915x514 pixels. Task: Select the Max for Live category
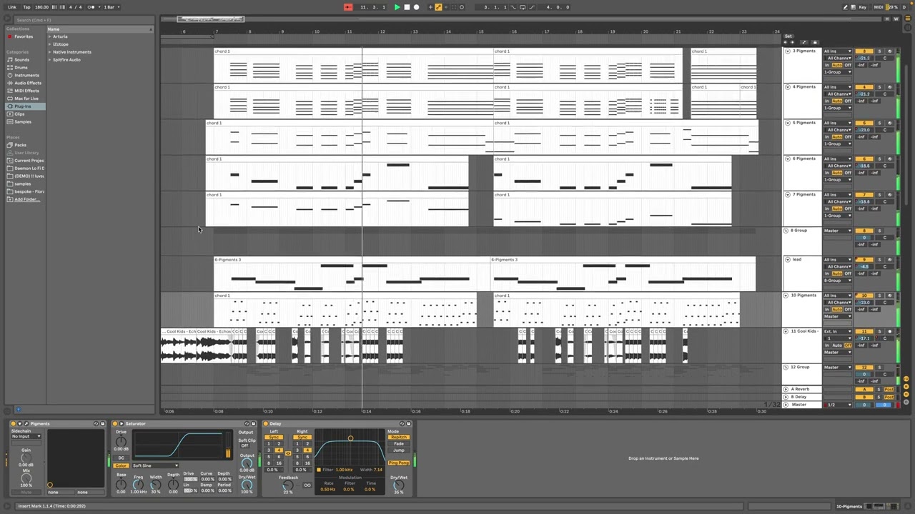pos(26,99)
